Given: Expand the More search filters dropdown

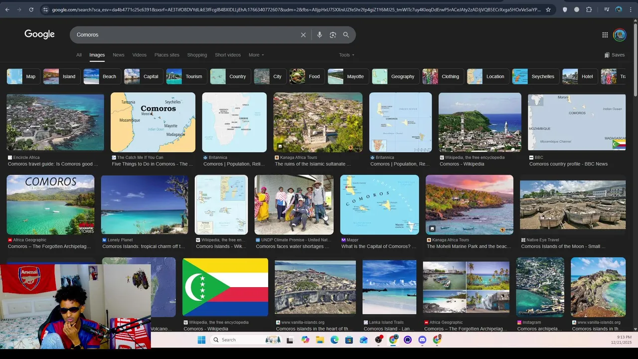Looking at the screenshot, I should pos(256,55).
